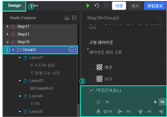Open the 배경 background color swatch
The width and height of the screenshot is (167, 117).
pos(99,67)
